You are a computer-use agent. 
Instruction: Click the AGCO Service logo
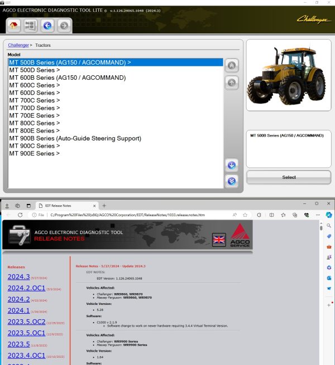240,236
